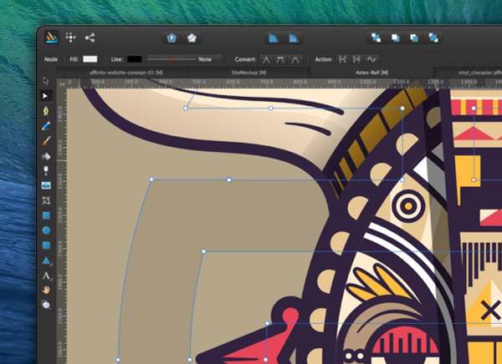Click the first arrange-order icon in the toolbar
Image resolution: width=502 pixels, height=364 pixels.
click(376, 38)
